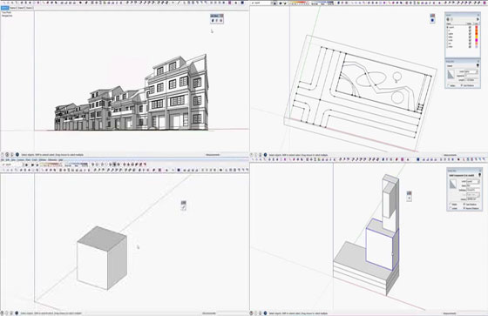Click the magenta layer color swatch
Image resolution: width=488 pixels, height=316 pixels.
(477, 40)
